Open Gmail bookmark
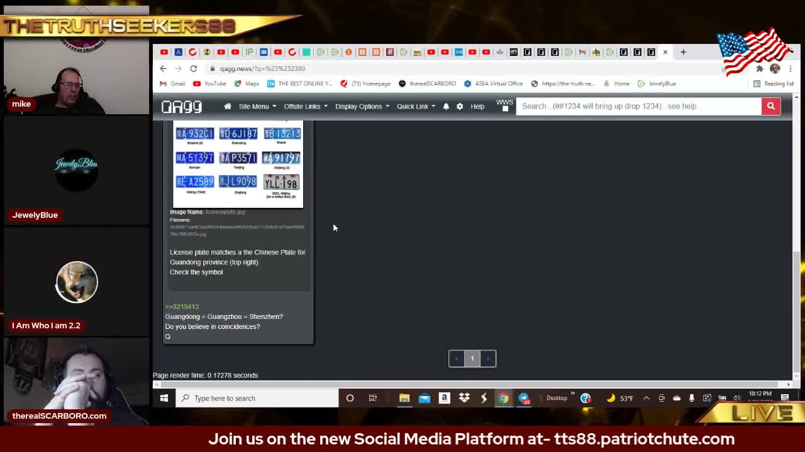Screen dimensions: 805x452 [x=172, y=83]
